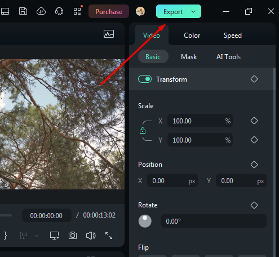Image resolution: width=279 pixels, height=257 pixels.
Task: Click the current timecode 00:00:00:00 field
Action: coord(47,215)
